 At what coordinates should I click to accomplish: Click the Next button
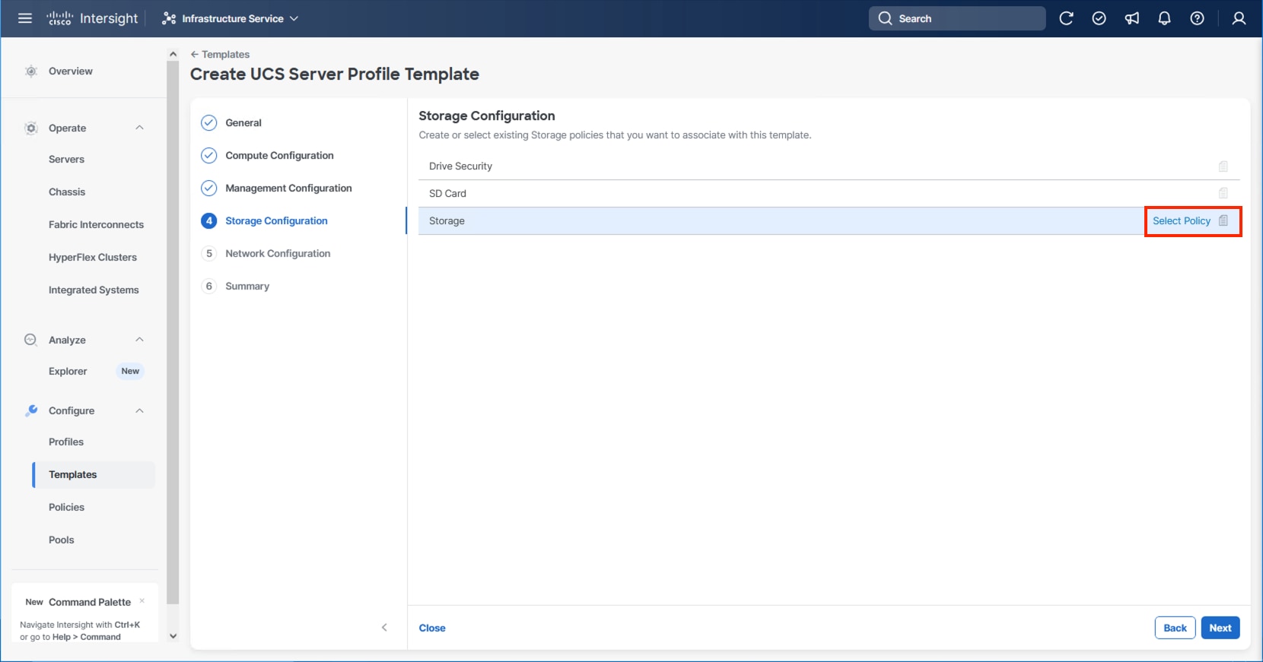1220,628
